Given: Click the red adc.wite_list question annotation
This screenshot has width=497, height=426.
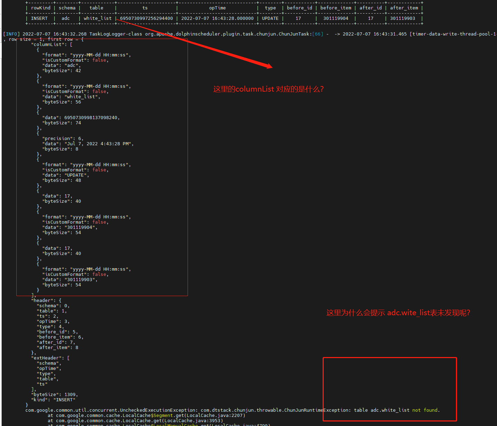Looking at the screenshot, I should 398,312.
